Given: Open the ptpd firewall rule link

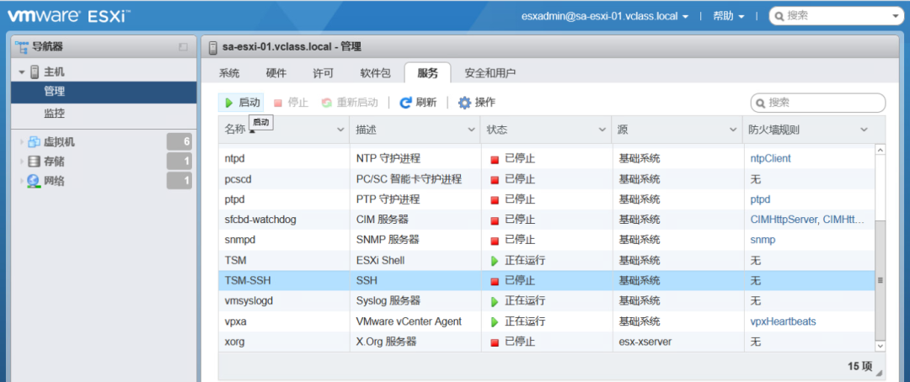Looking at the screenshot, I should 760,199.
